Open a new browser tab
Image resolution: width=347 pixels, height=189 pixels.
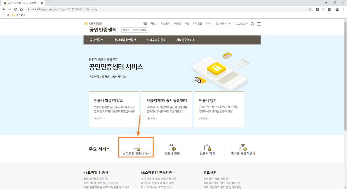click(x=49, y=3)
